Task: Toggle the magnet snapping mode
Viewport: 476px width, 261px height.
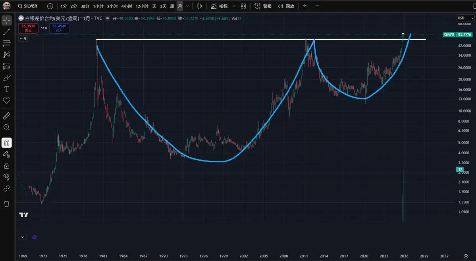Action: pos(7,143)
